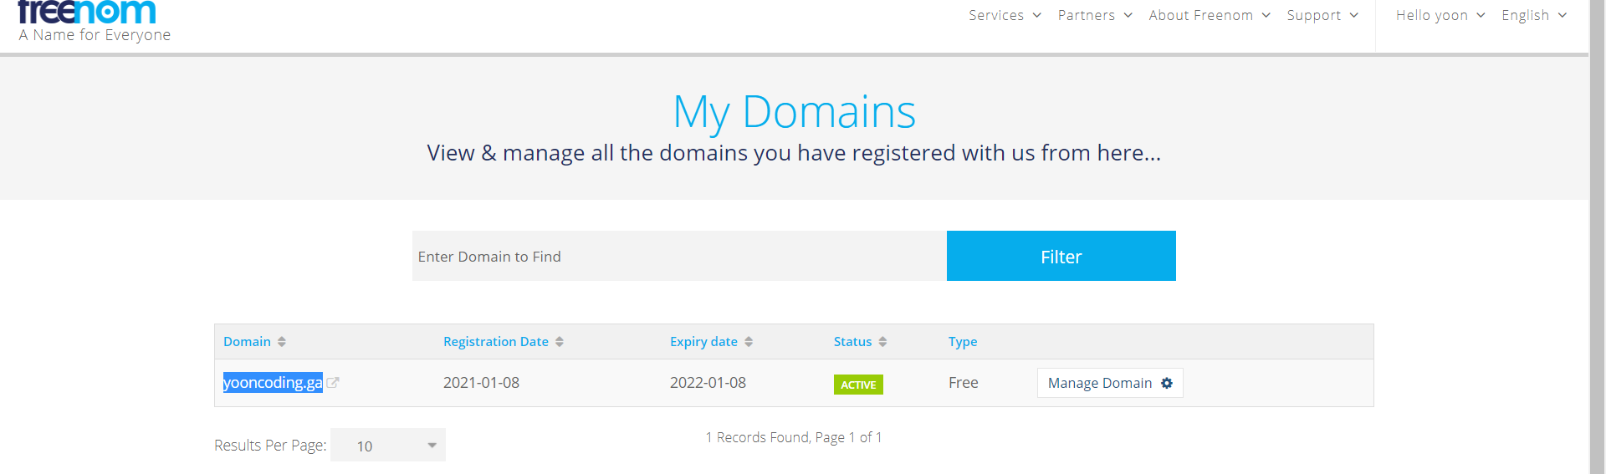Open external link icon beside yooncoding.ga

[333, 383]
